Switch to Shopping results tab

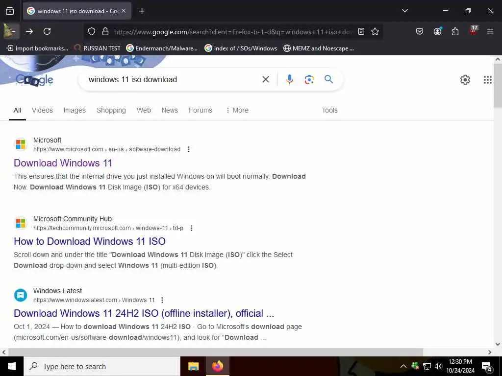pyautogui.click(x=111, y=110)
